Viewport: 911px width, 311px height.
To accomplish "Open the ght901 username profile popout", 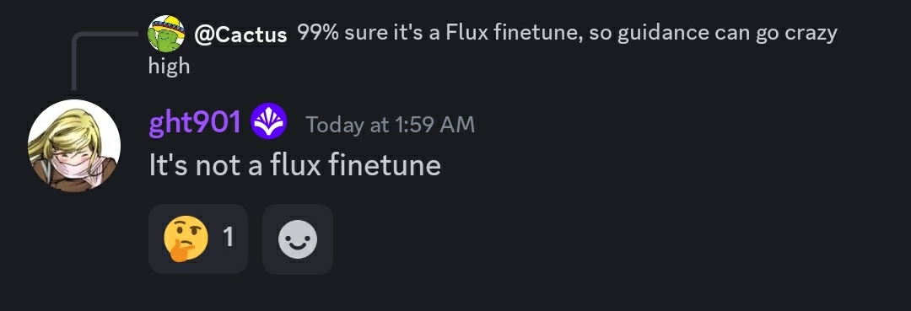I will pyautogui.click(x=195, y=122).
